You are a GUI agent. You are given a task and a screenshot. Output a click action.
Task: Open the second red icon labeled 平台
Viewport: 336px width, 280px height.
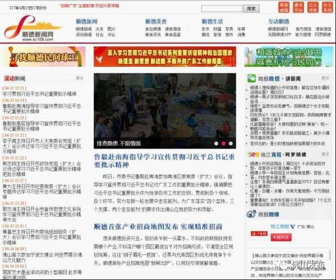point(298,7)
